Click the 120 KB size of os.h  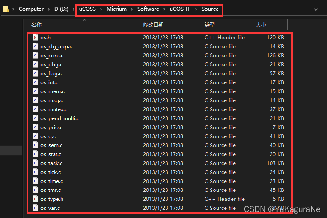(x=275, y=38)
